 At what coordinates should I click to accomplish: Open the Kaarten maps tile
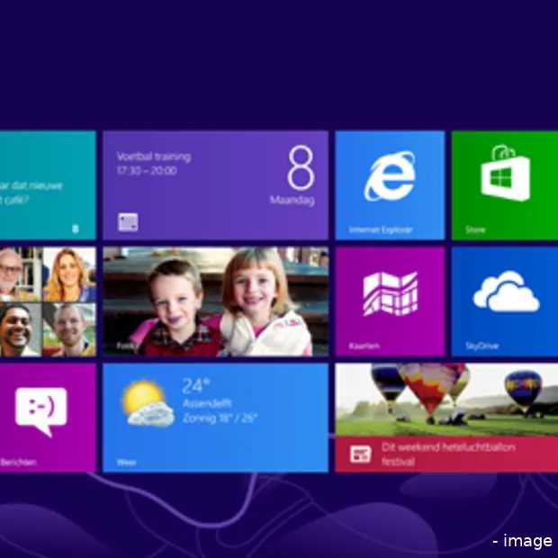390,301
